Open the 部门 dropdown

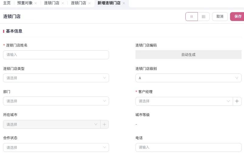(56, 101)
